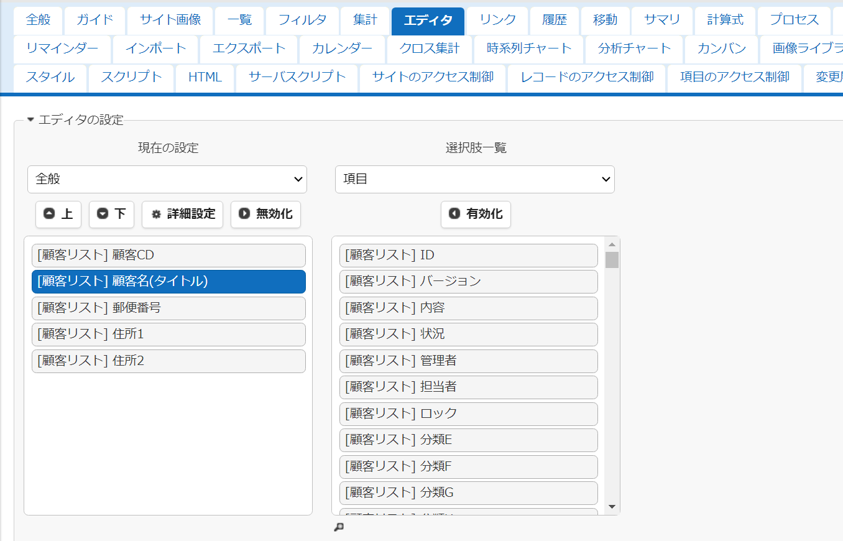Click the magnifier search icon below the options list

tap(339, 527)
